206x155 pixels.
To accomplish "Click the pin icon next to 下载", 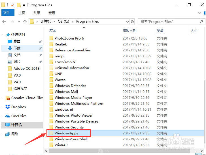I will (41, 48).
